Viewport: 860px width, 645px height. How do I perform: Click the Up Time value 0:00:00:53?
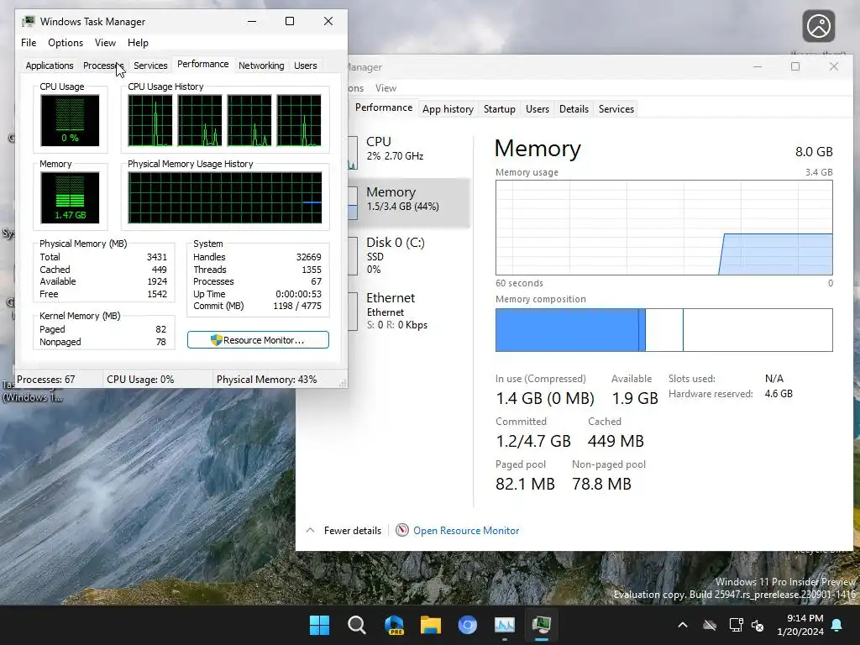298,294
